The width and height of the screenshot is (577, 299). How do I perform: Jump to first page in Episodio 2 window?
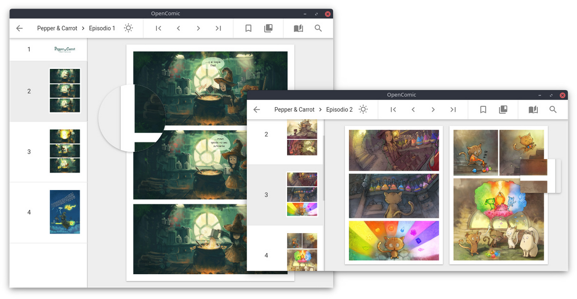tap(393, 109)
